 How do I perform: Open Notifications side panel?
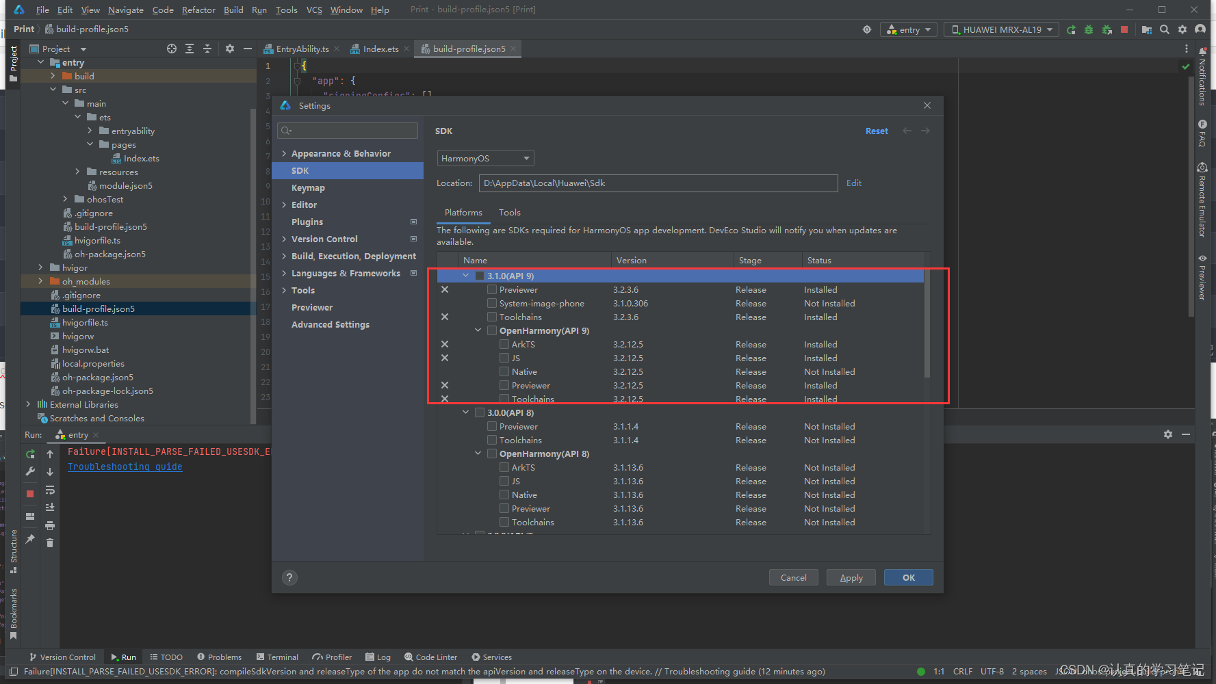click(1202, 77)
